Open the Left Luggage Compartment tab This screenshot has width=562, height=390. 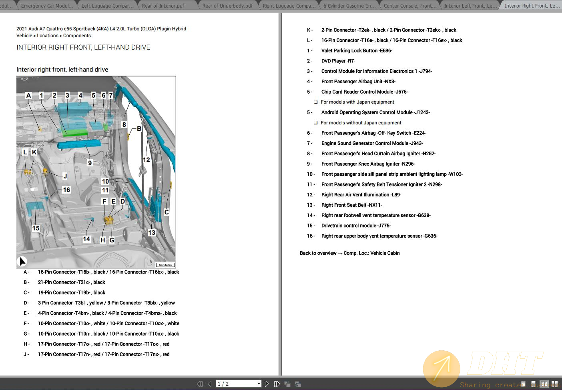[107, 6]
